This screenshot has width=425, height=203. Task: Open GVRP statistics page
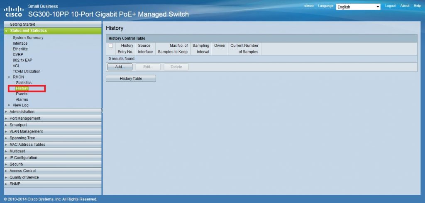tap(18, 54)
